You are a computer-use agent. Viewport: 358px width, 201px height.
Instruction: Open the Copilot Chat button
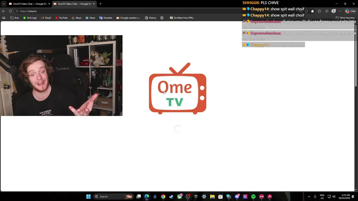tap(350, 11)
